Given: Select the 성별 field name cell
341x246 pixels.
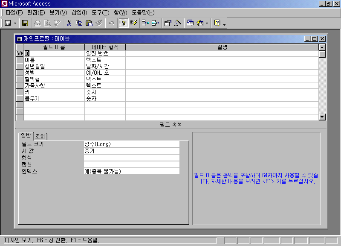Looking at the screenshot, I should [x=54, y=73].
